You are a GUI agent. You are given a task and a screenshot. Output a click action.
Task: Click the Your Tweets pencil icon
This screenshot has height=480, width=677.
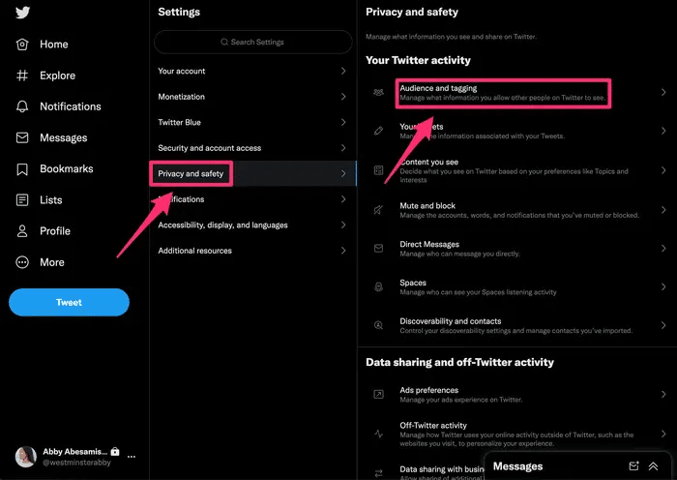pyautogui.click(x=378, y=131)
